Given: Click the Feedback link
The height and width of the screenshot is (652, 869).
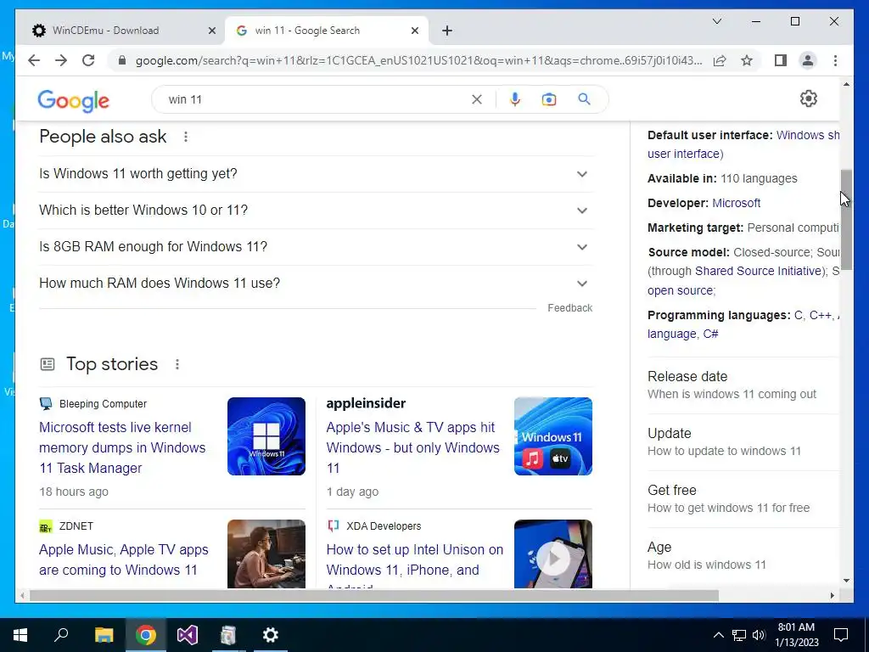Looking at the screenshot, I should (569, 307).
